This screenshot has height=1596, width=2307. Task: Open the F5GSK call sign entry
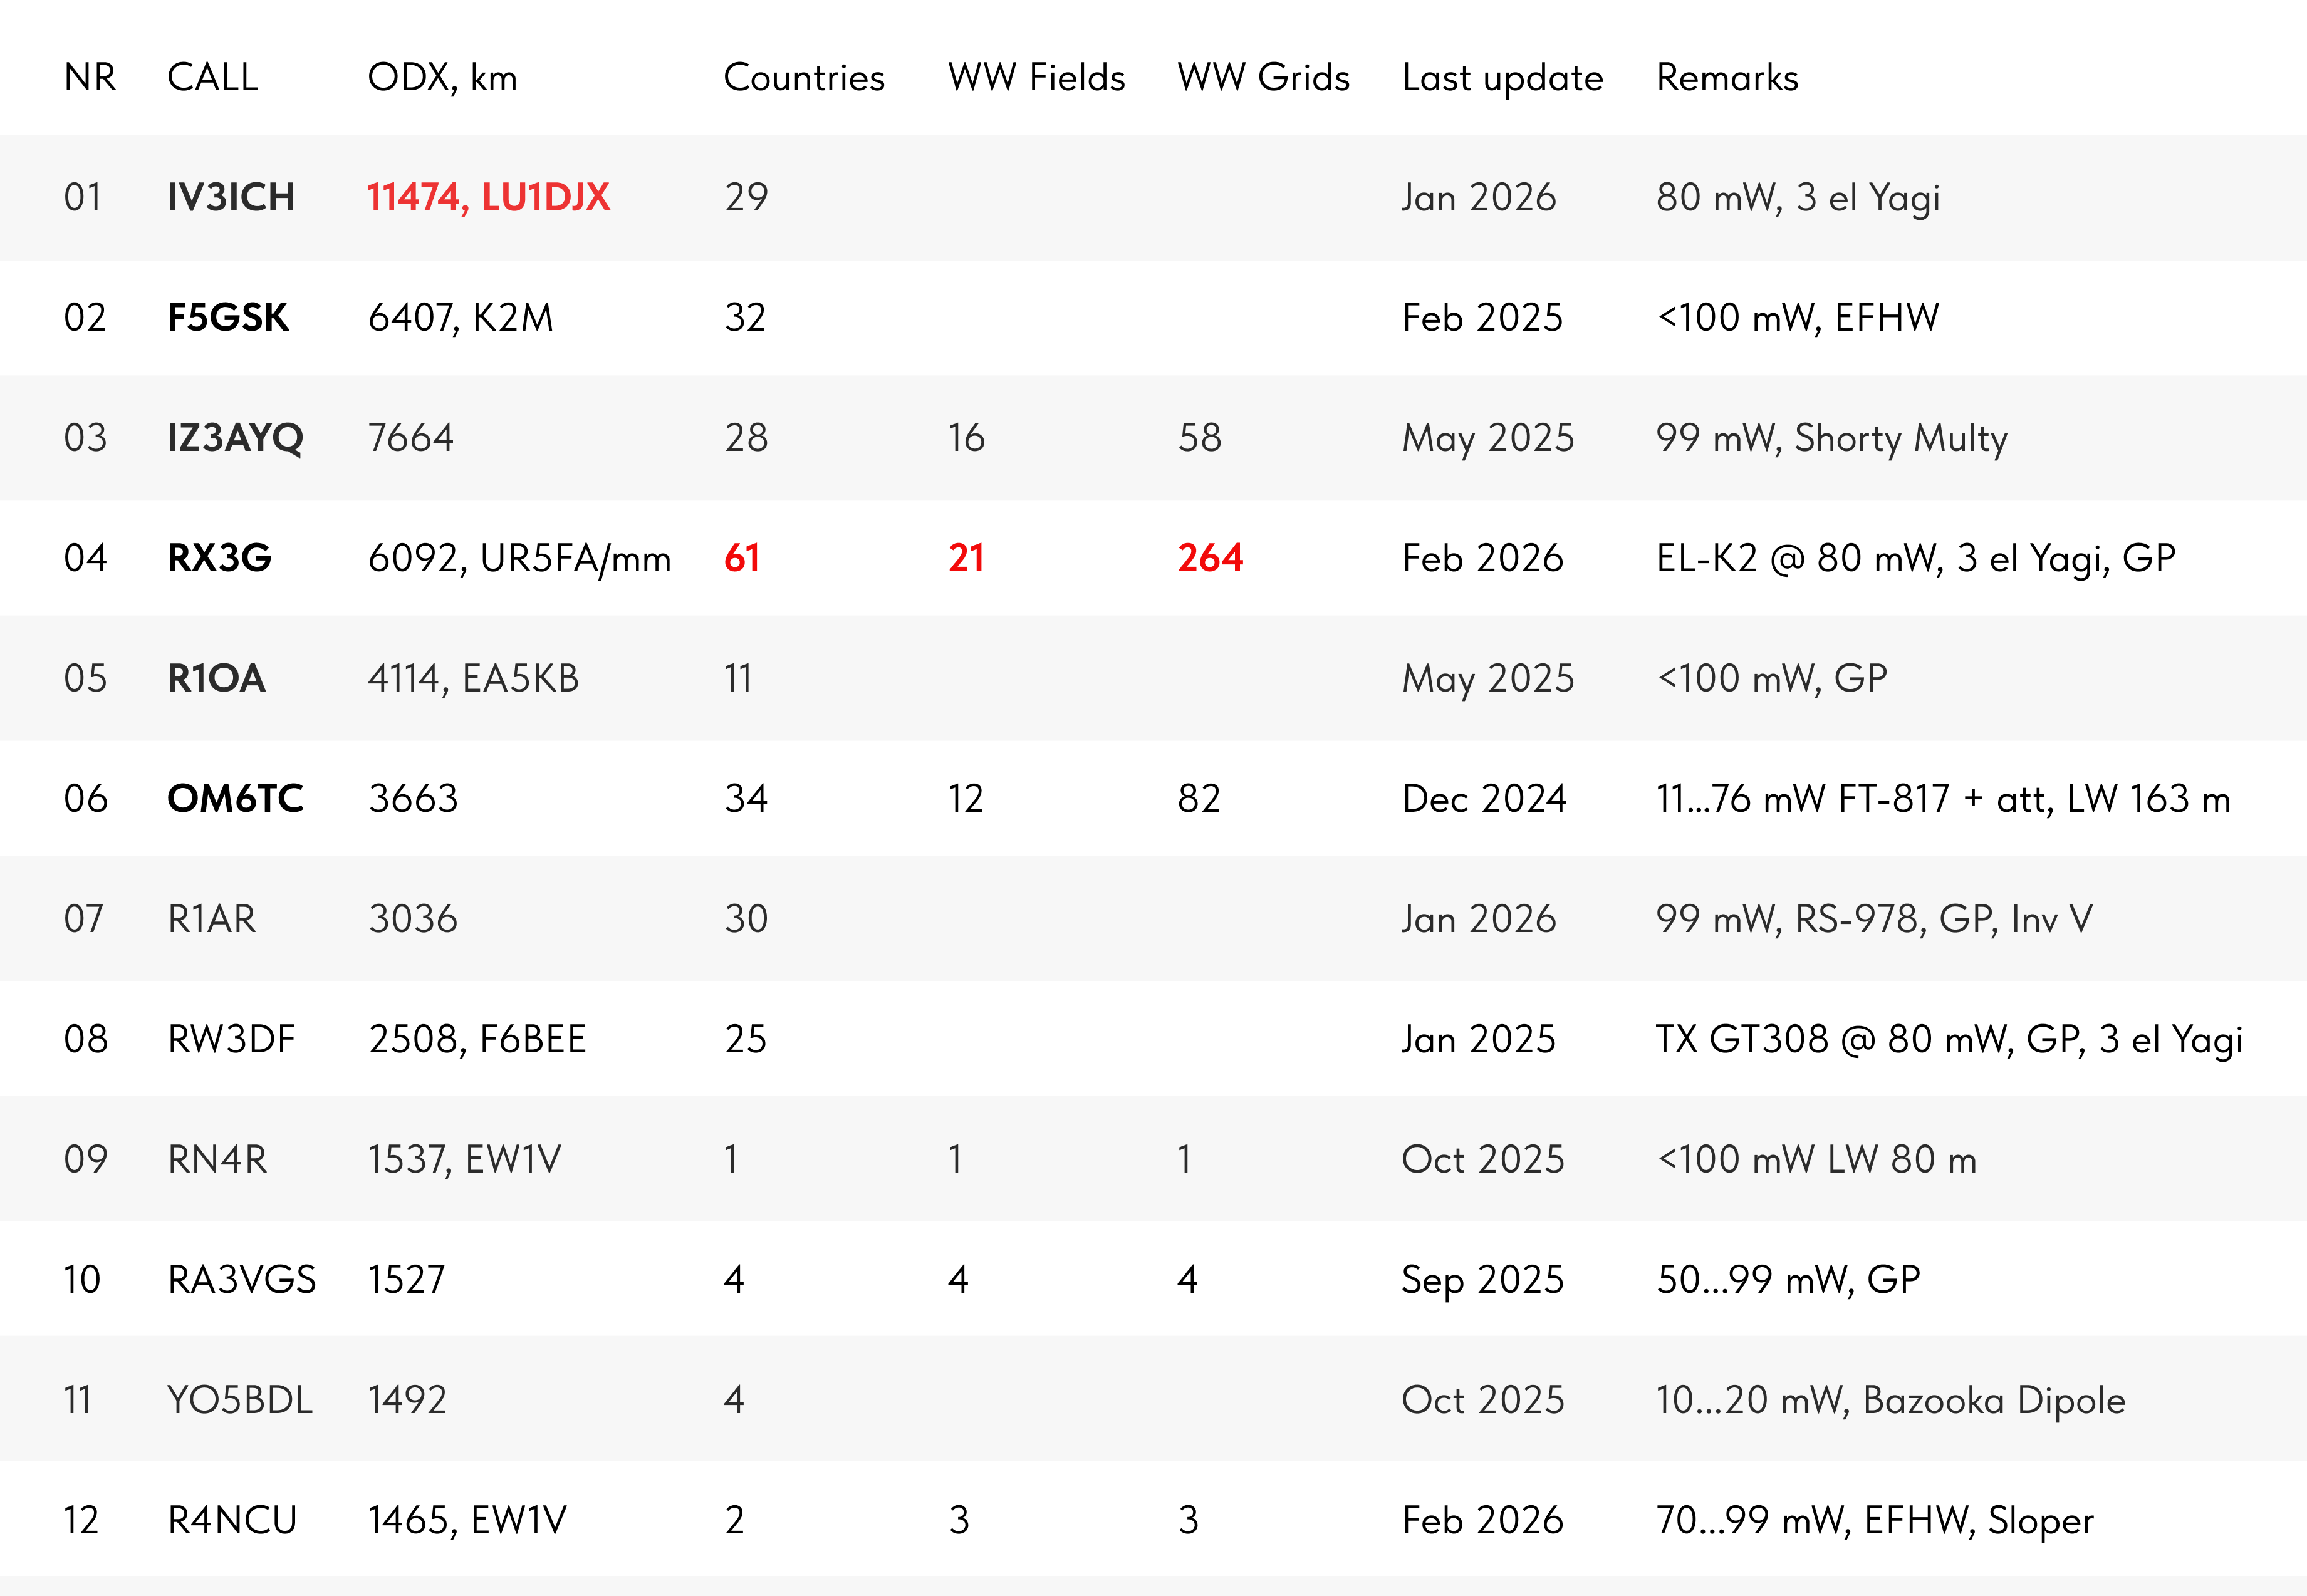coord(228,317)
